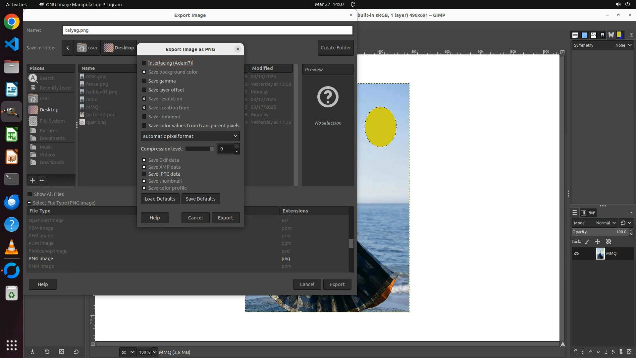The height and width of the screenshot is (358, 636).
Task: Enable Interlacing (Adam7) checkbox
Action: pos(144,63)
